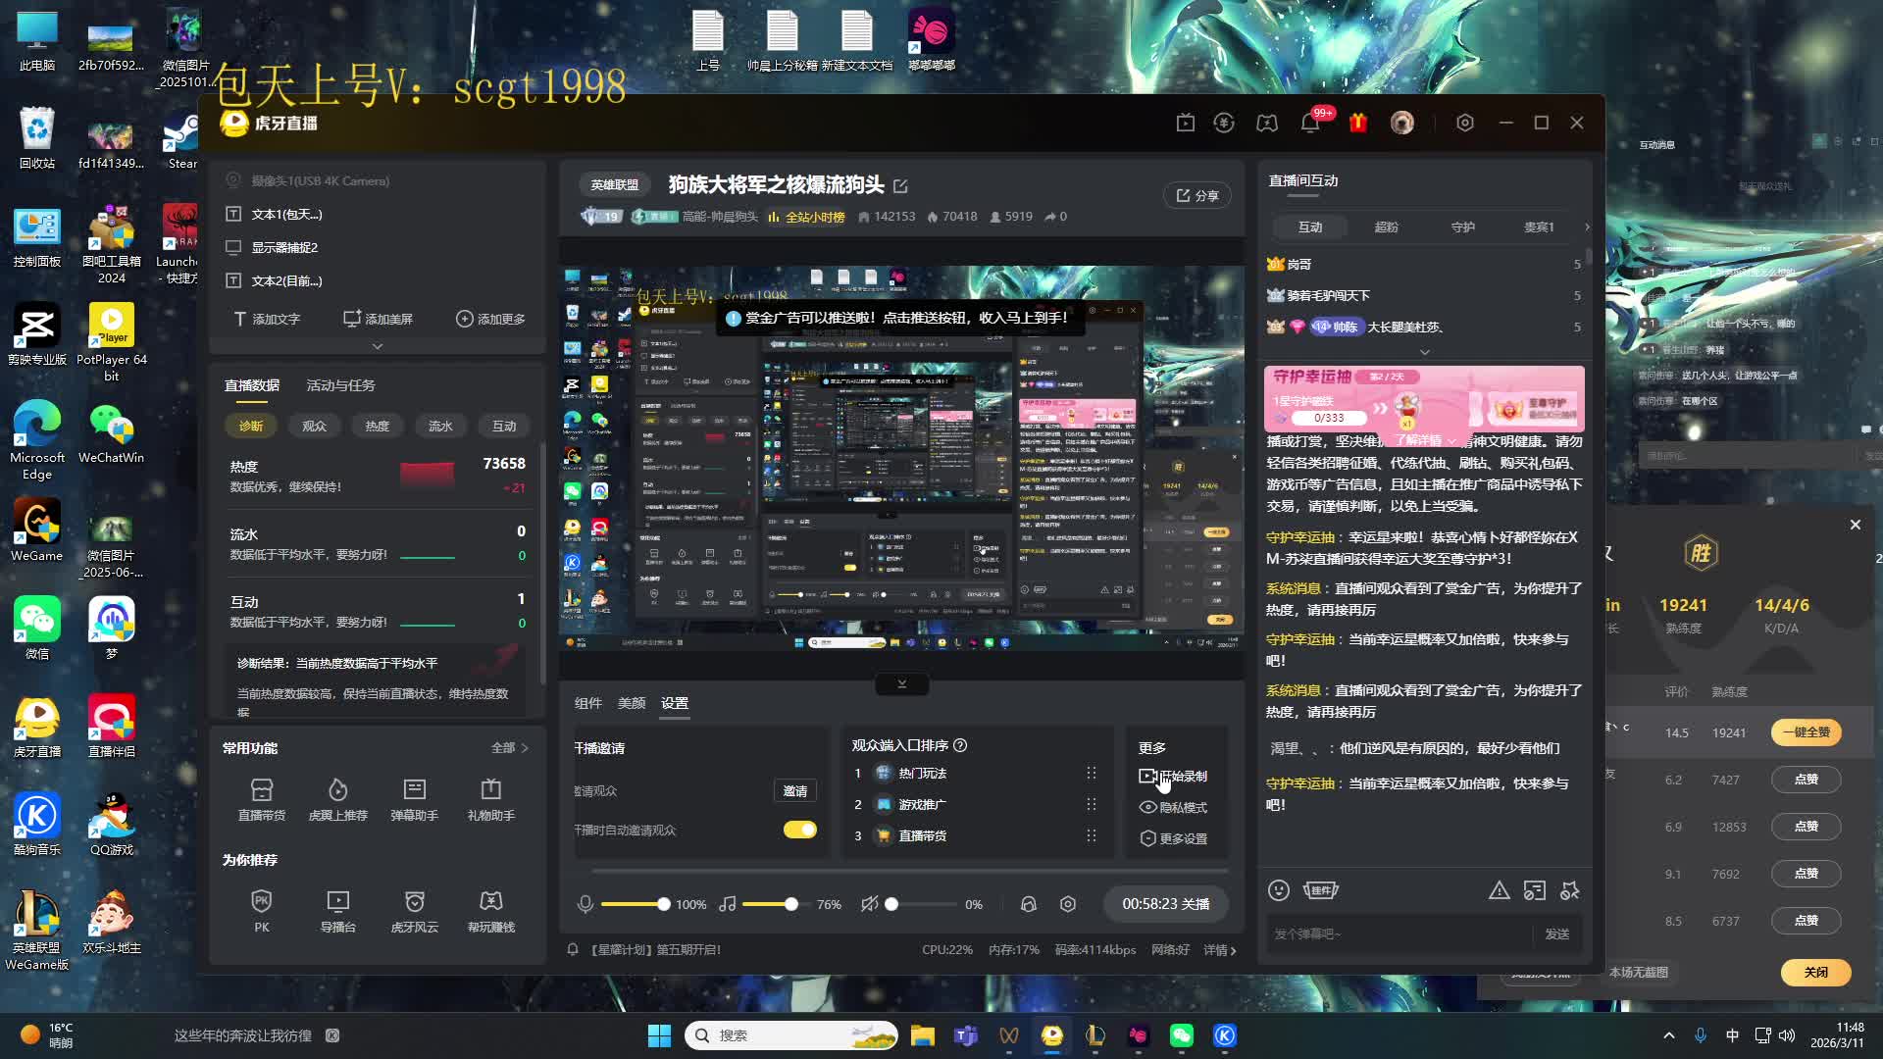The height and width of the screenshot is (1059, 1883).
Task: Click the 邀请 button
Action: [x=795, y=791]
